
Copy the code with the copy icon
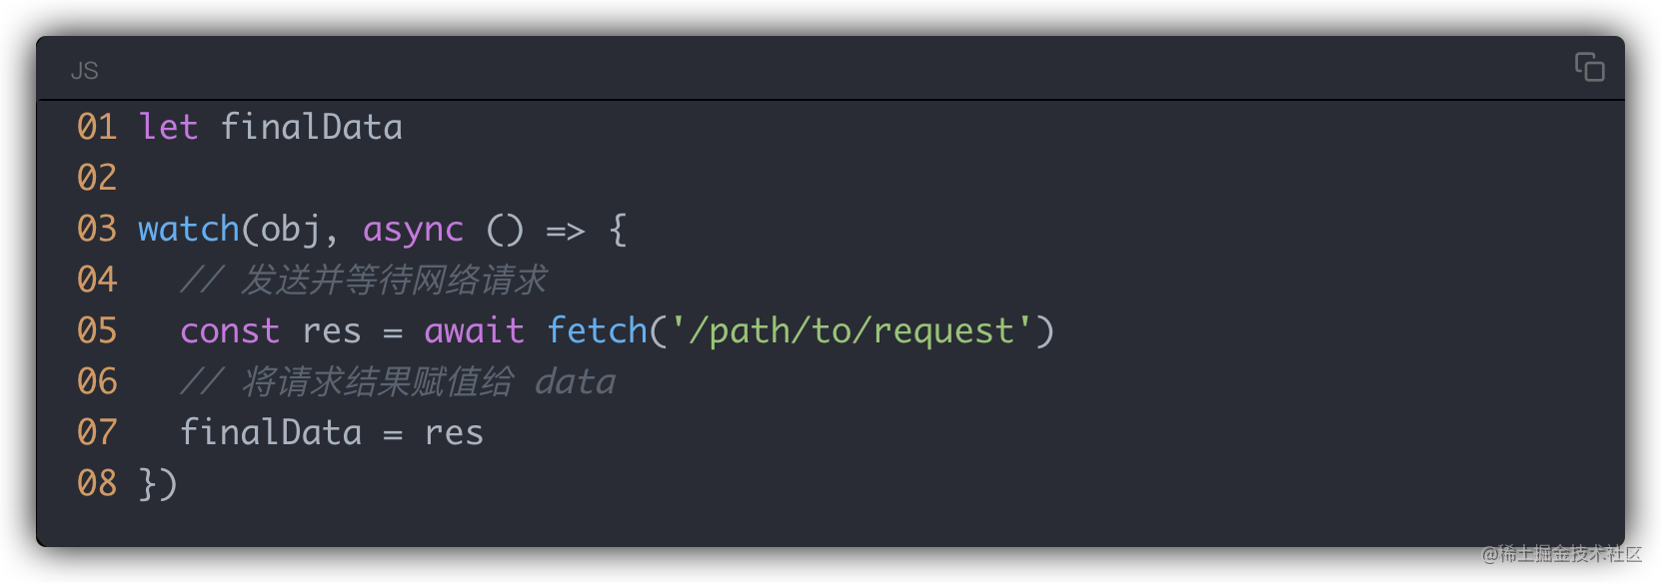coord(1589,67)
